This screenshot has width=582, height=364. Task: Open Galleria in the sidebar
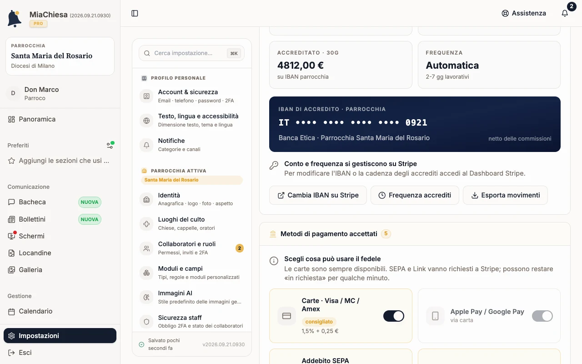coord(60,270)
